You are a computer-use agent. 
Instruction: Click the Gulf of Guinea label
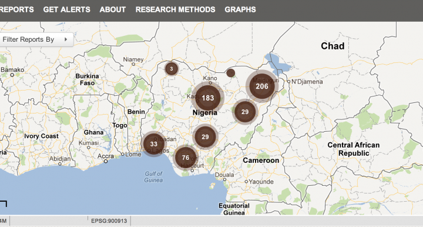point(153,177)
